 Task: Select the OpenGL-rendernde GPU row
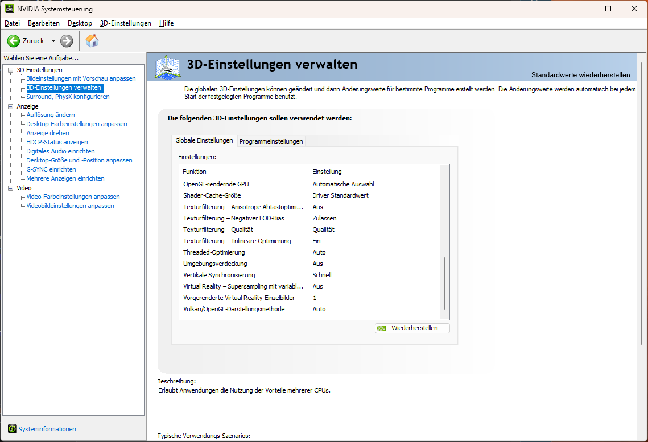(x=309, y=184)
